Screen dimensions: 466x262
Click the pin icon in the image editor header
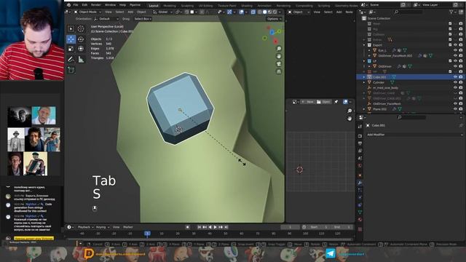(x=336, y=102)
